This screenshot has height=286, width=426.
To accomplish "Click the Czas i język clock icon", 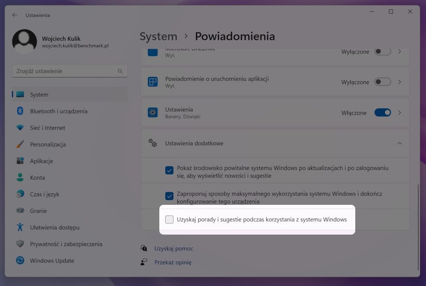I will (x=20, y=194).
